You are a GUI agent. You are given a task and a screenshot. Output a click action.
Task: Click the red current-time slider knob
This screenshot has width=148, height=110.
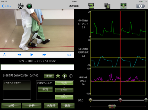[x=120, y=100]
